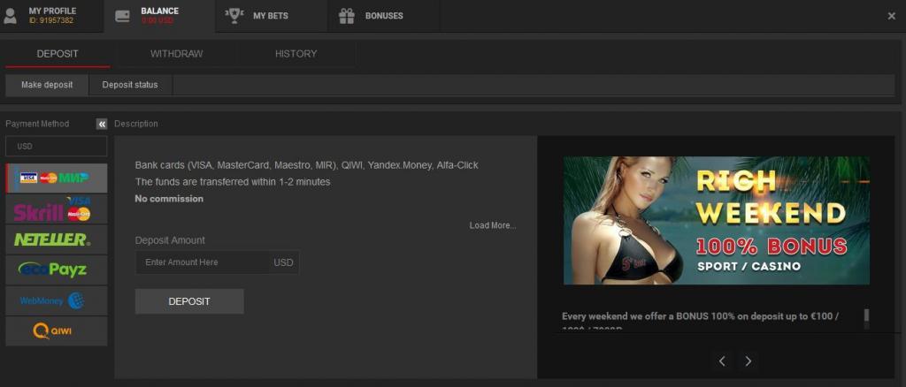Choose Skrill as payment method
Viewport: 906px width, 387px height.
coord(56,209)
